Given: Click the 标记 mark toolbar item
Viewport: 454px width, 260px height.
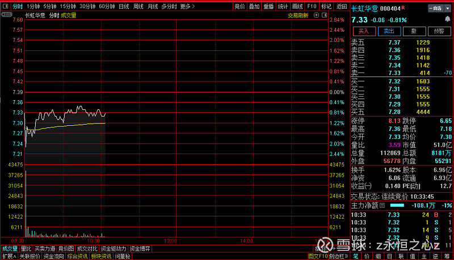Looking at the screenshot, I should (x=326, y=6).
